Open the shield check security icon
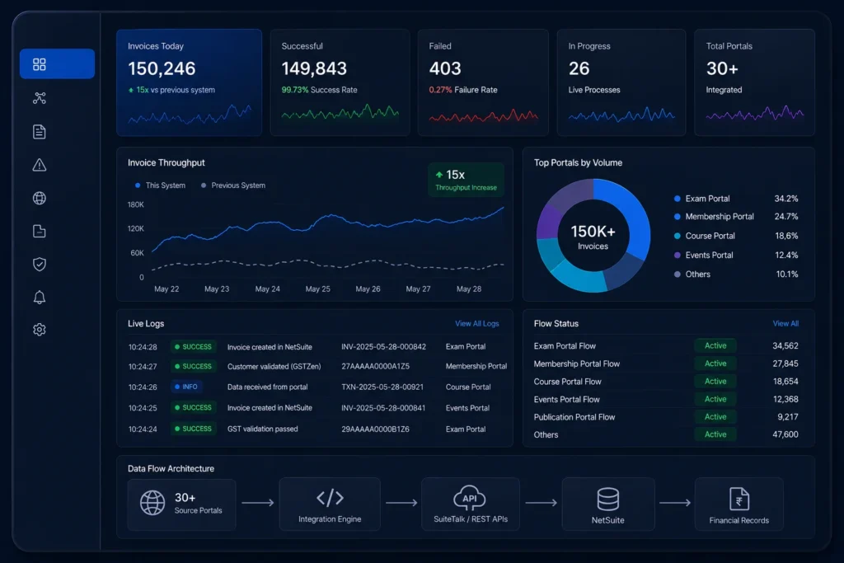The width and height of the screenshot is (844, 563). coord(40,264)
